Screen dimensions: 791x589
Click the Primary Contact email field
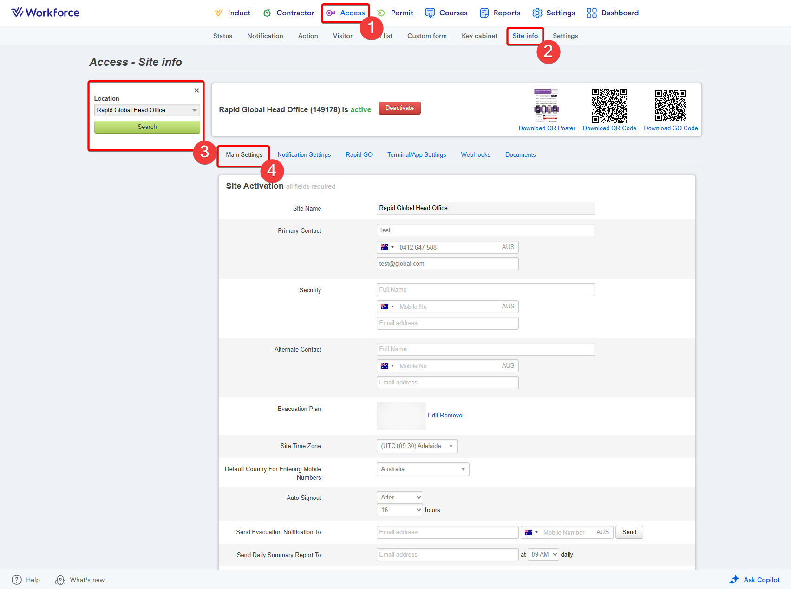(447, 264)
